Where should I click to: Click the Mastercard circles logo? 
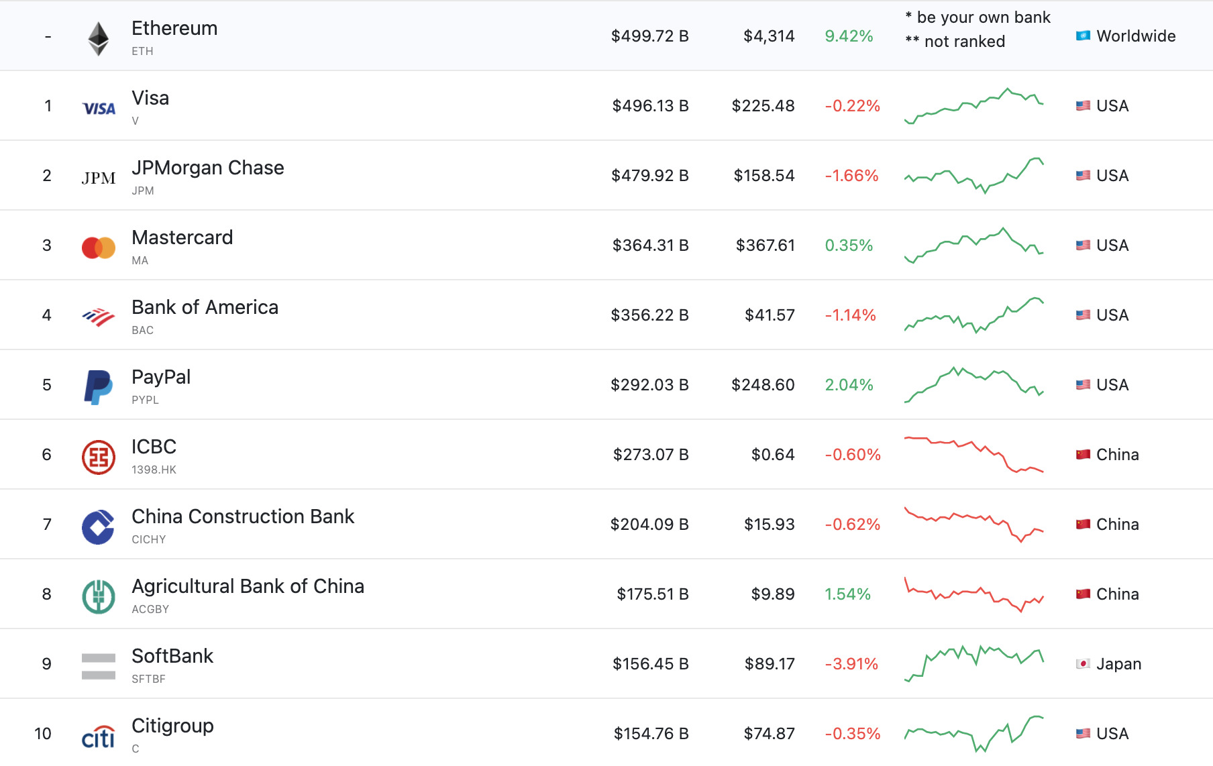(x=99, y=248)
